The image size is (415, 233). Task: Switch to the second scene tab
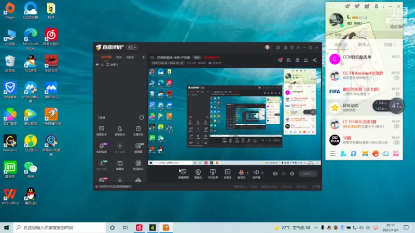coord(119,57)
